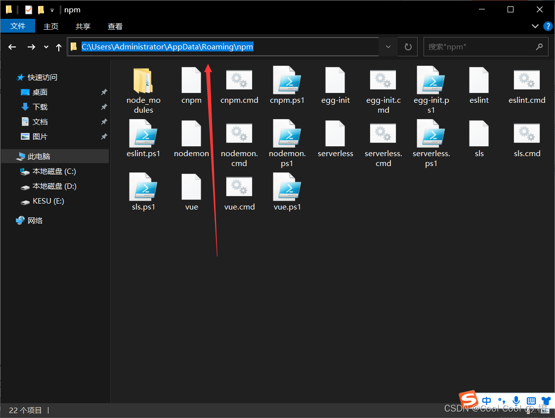Select the egg-init.cmd file icon

tap(383, 80)
